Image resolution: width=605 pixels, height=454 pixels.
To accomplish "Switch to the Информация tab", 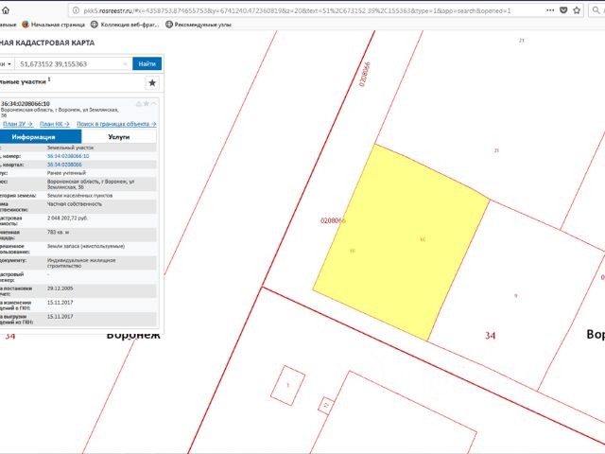I will 41,136.
